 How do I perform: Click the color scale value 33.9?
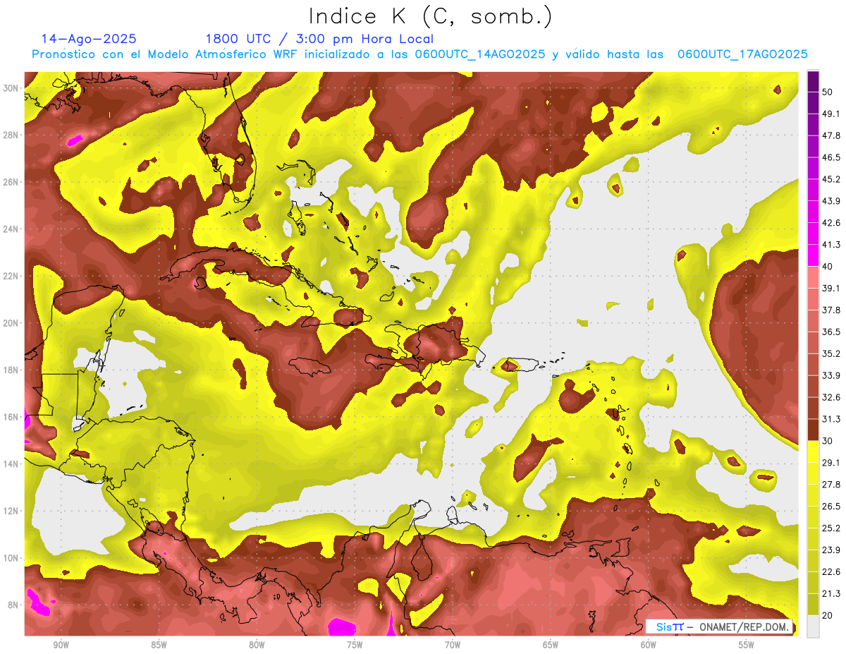click(831, 375)
